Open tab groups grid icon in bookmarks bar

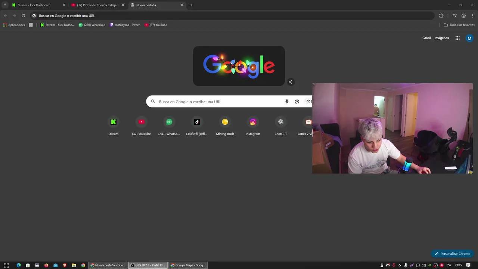click(31, 25)
